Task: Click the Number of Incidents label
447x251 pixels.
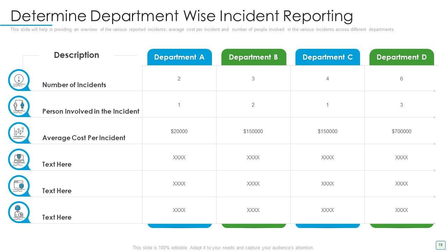Action: point(74,85)
